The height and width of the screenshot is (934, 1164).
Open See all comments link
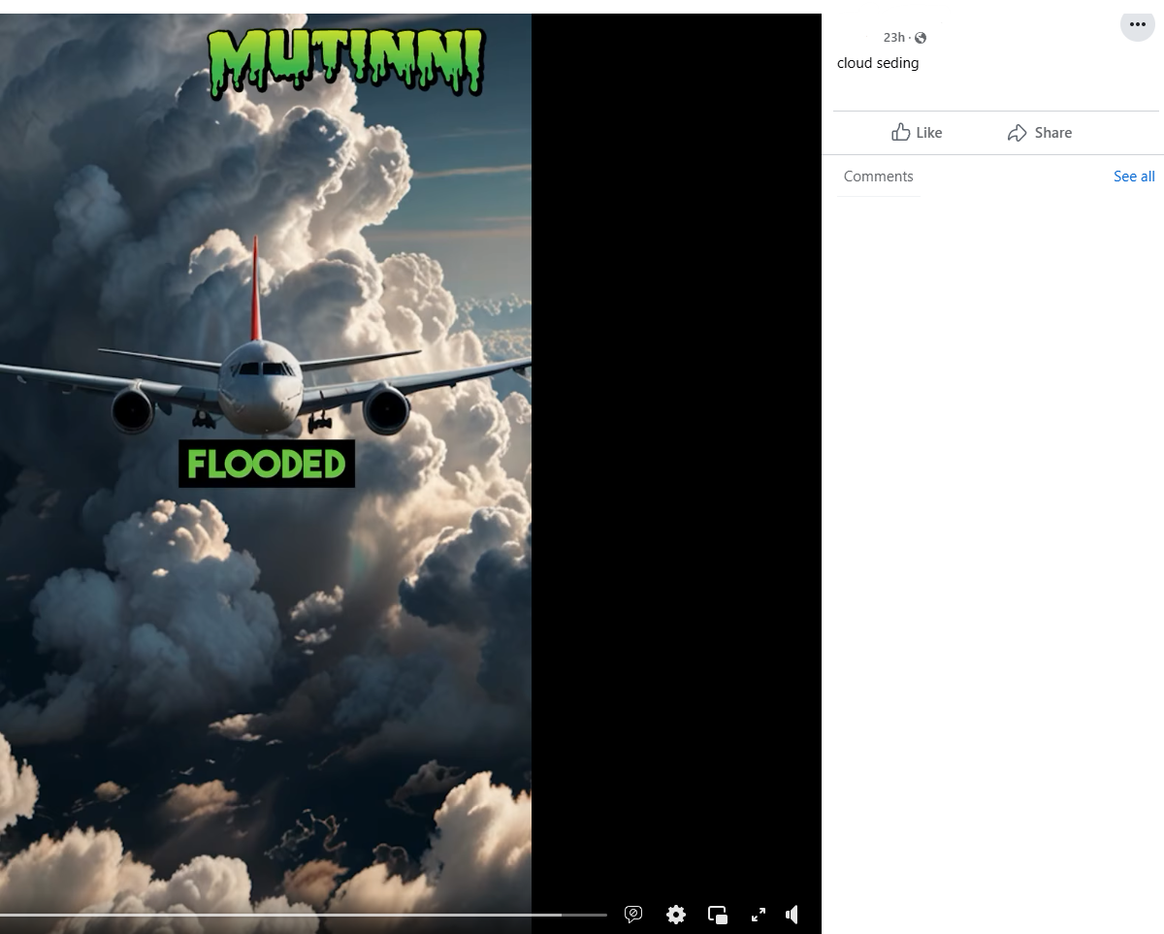(x=1134, y=177)
